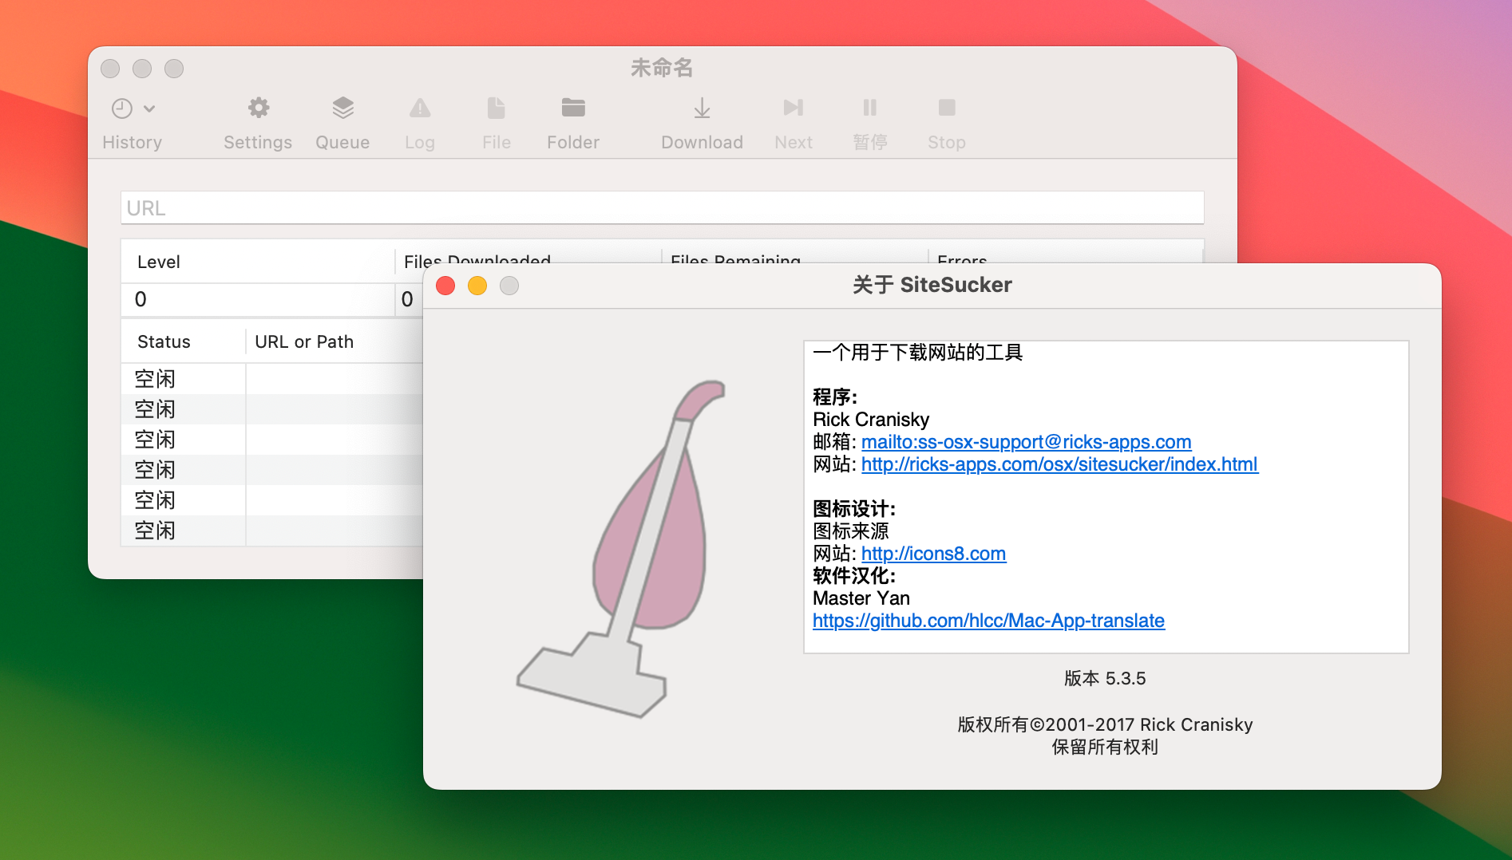Screen dimensions: 1512x860
Task: Click the copyright 2001-2017 text line
Action: pyautogui.click(x=1105, y=724)
